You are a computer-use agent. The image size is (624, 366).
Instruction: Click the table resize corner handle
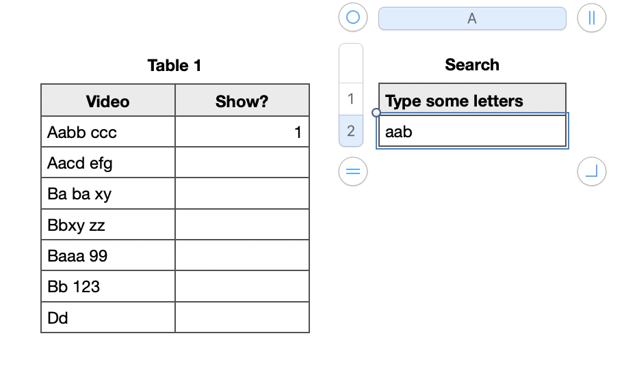click(x=592, y=171)
